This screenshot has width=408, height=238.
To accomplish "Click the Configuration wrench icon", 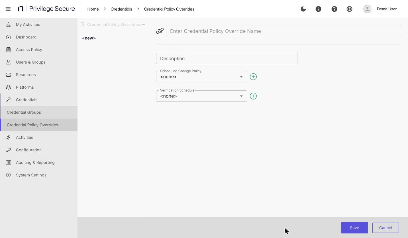I will tap(9, 150).
